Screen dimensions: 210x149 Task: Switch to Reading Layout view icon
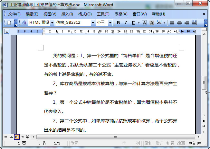pos(28,137)
